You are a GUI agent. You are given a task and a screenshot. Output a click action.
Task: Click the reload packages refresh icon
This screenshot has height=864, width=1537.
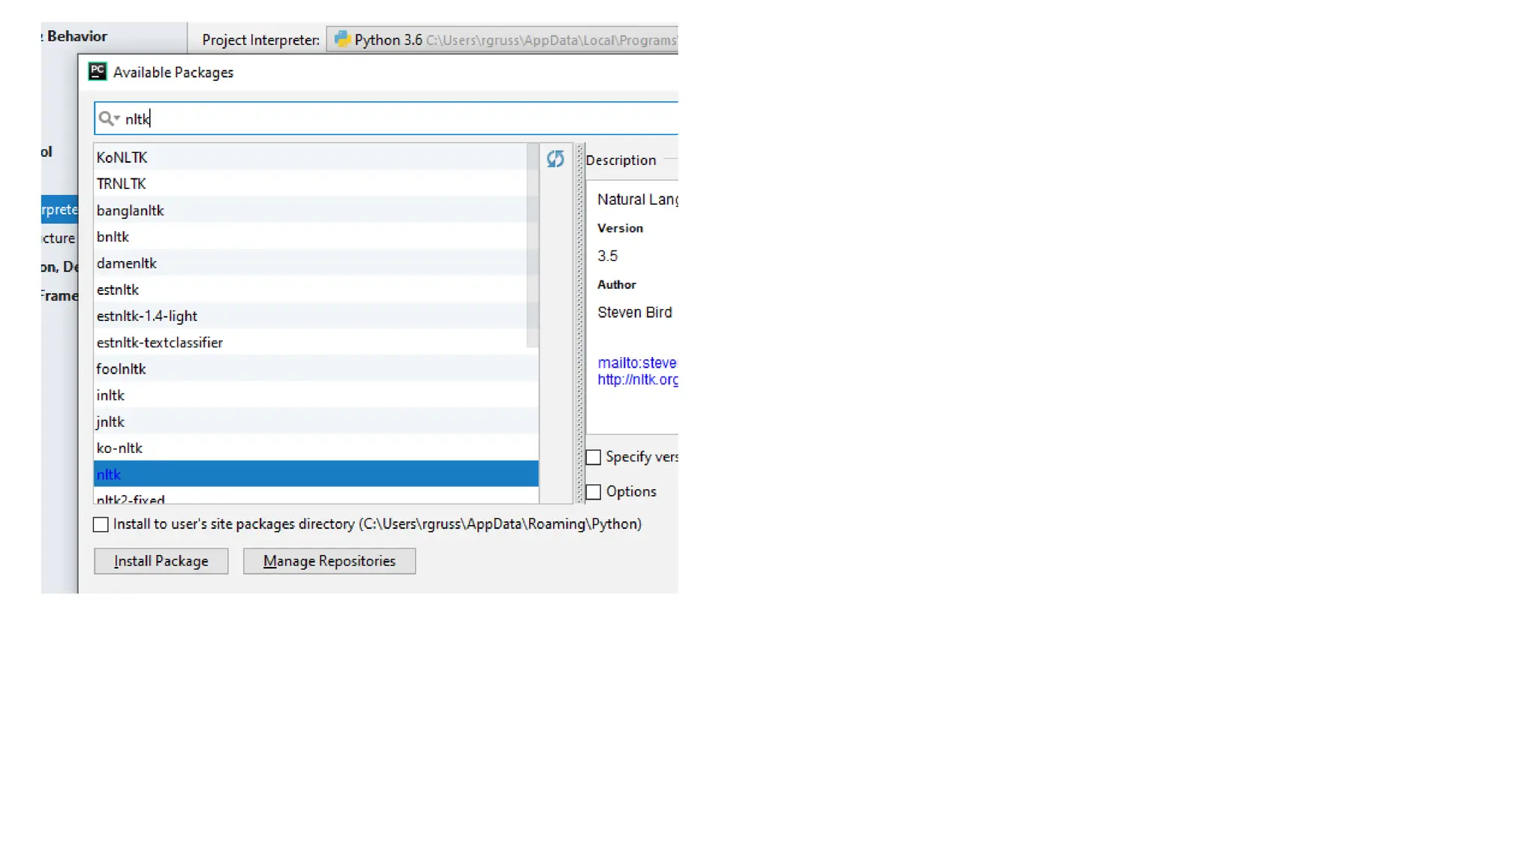(555, 159)
